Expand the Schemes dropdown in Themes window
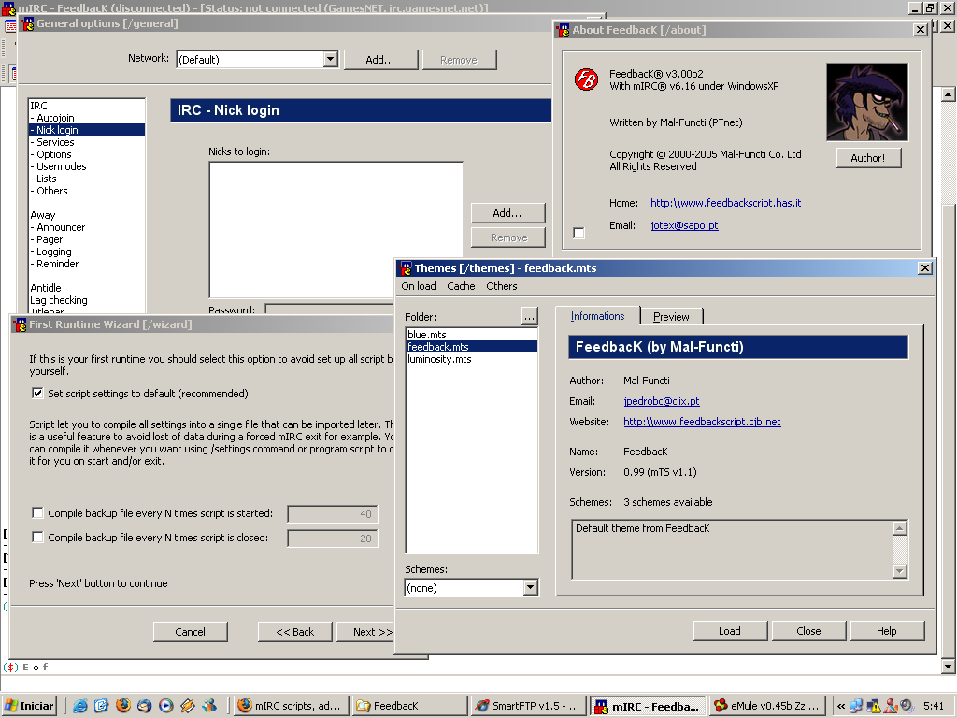 [x=531, y=587]
